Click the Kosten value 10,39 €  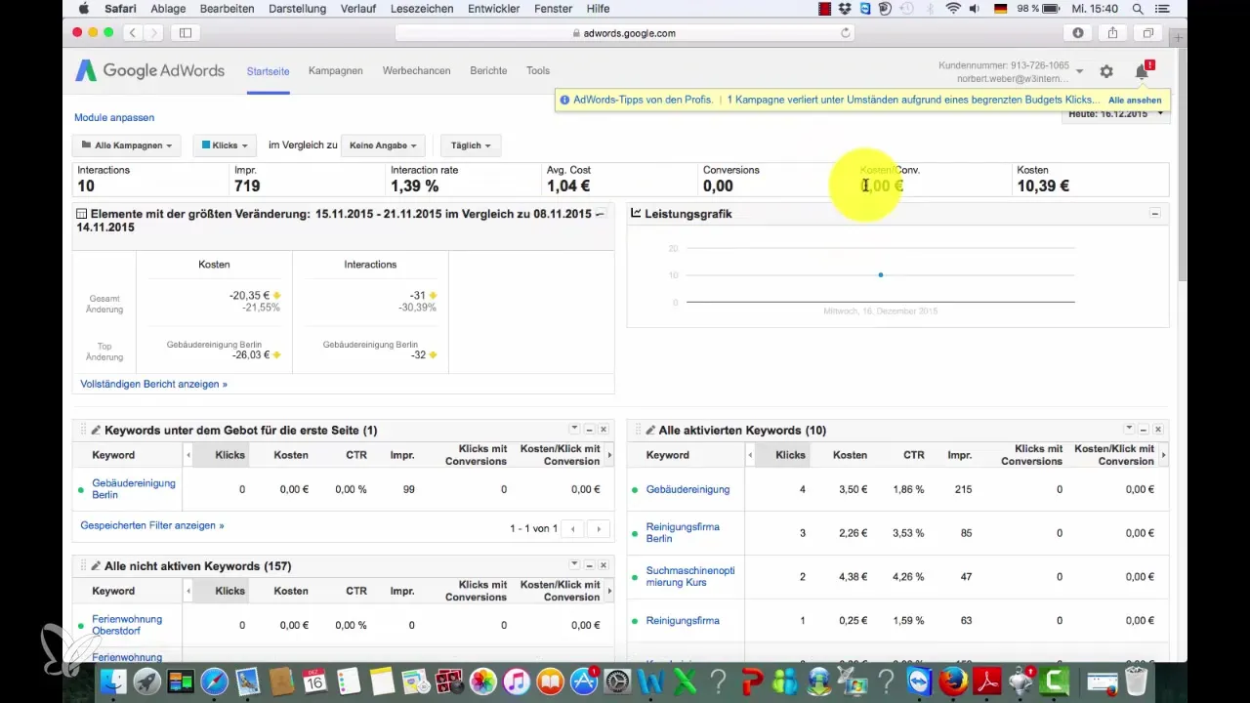pos(1043,186)
